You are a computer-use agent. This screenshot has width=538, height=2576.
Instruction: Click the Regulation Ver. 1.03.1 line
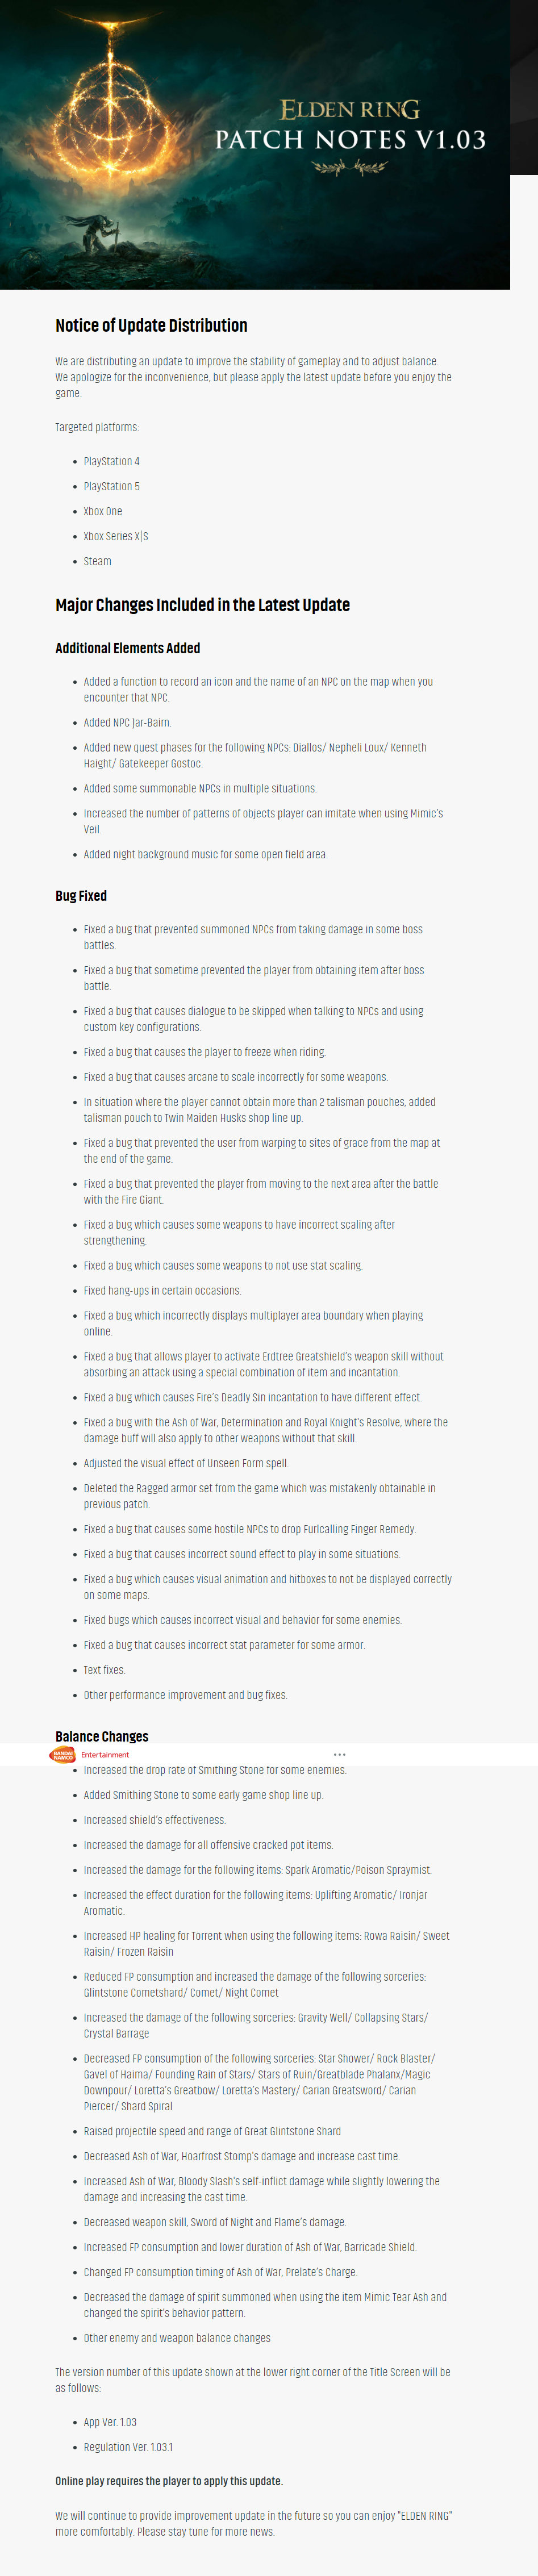click(x=128, y=2447)
